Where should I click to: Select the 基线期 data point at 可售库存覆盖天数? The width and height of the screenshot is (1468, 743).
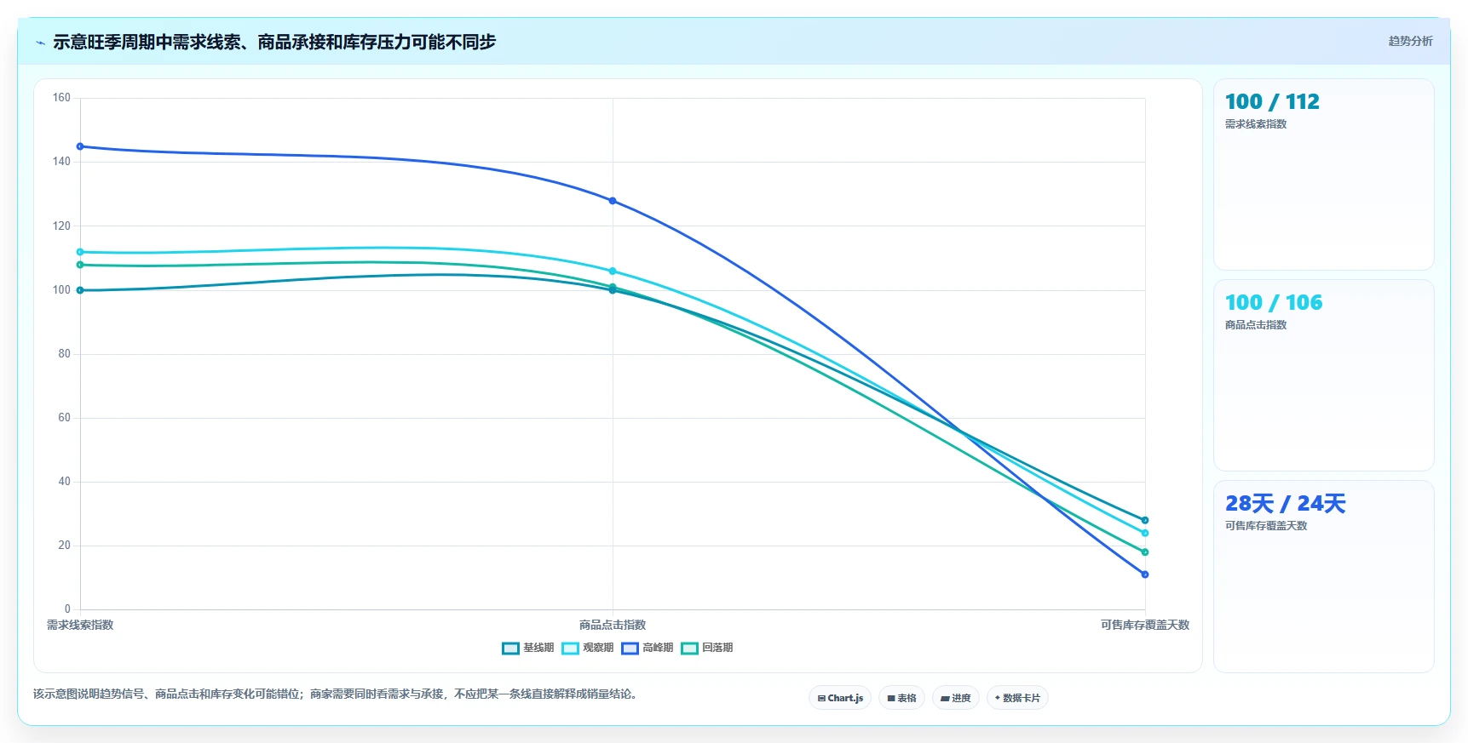coord(1145,520)
